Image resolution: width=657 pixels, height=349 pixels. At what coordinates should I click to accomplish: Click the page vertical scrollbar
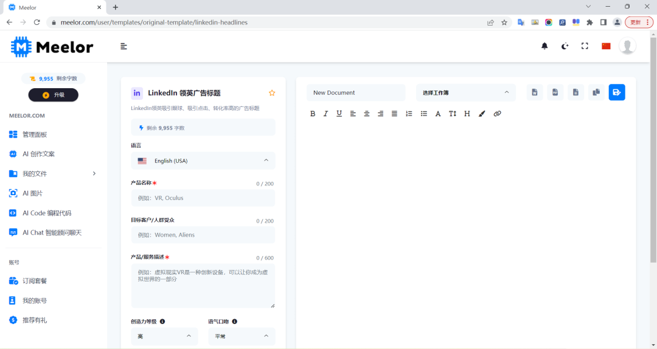point(653,150)
